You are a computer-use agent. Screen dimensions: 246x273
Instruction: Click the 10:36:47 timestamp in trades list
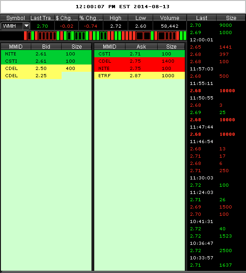(202, 243)
